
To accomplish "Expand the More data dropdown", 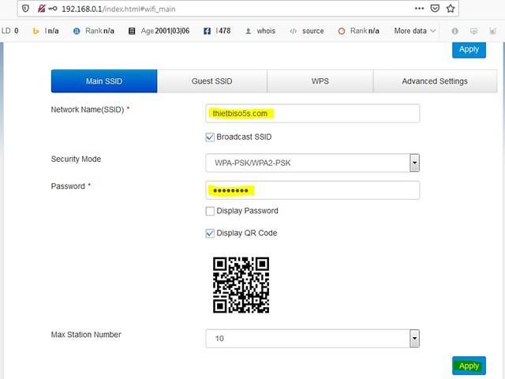I will tap(415, 31).
